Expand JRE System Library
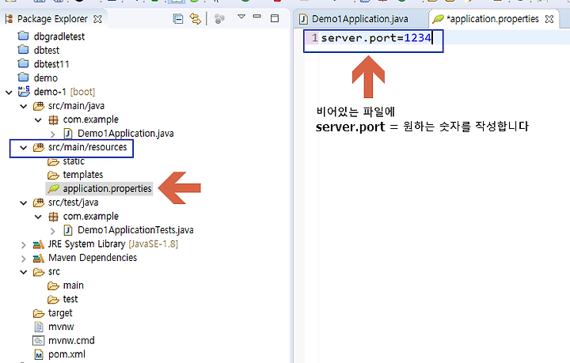Screen dimensions: 570x363 (24, 245)
